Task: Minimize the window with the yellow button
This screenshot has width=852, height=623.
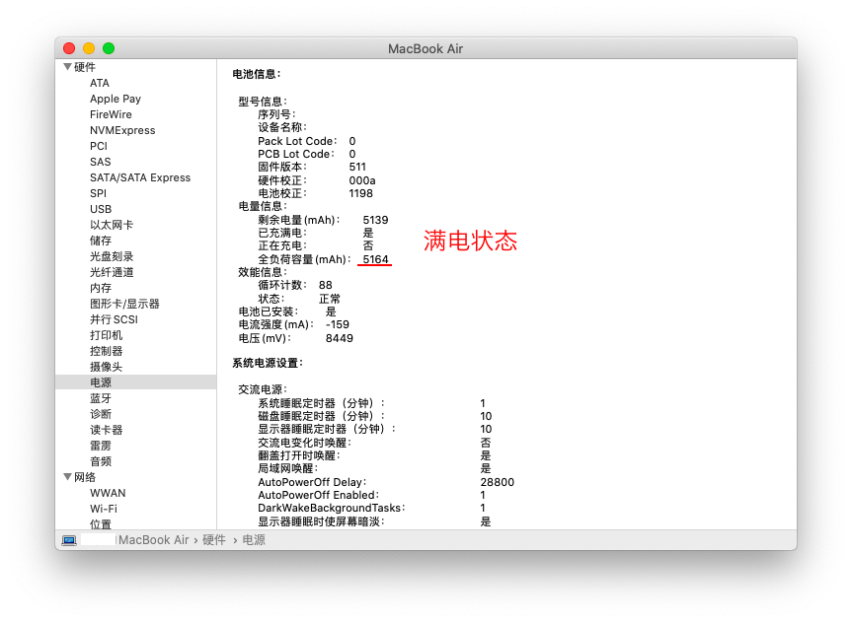Action: point(89,48)
